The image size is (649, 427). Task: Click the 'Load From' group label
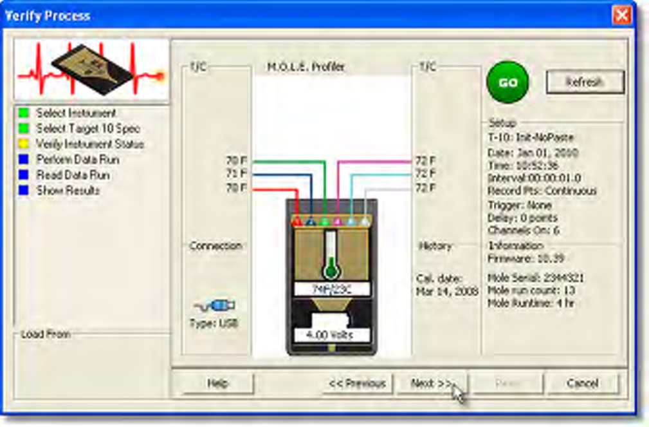(x=46, y=334)
